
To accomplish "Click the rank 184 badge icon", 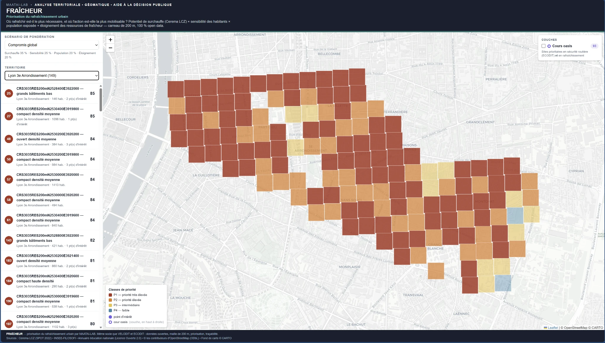I will point(9,281).
